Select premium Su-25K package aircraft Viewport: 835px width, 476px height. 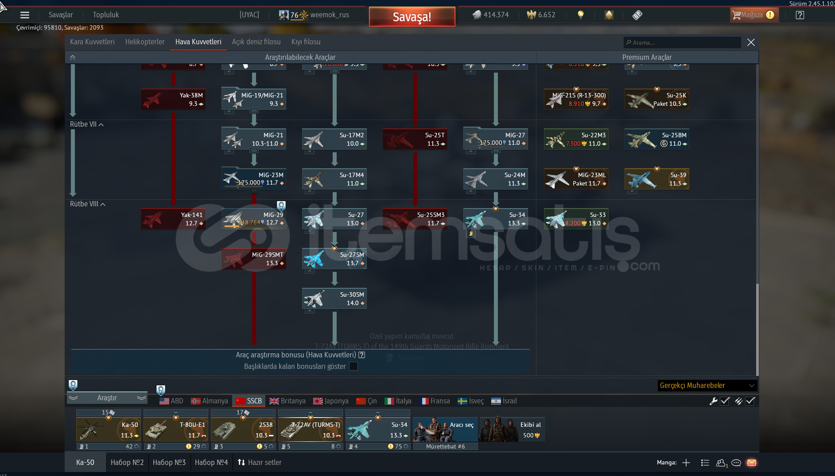(x=657, y=99)
